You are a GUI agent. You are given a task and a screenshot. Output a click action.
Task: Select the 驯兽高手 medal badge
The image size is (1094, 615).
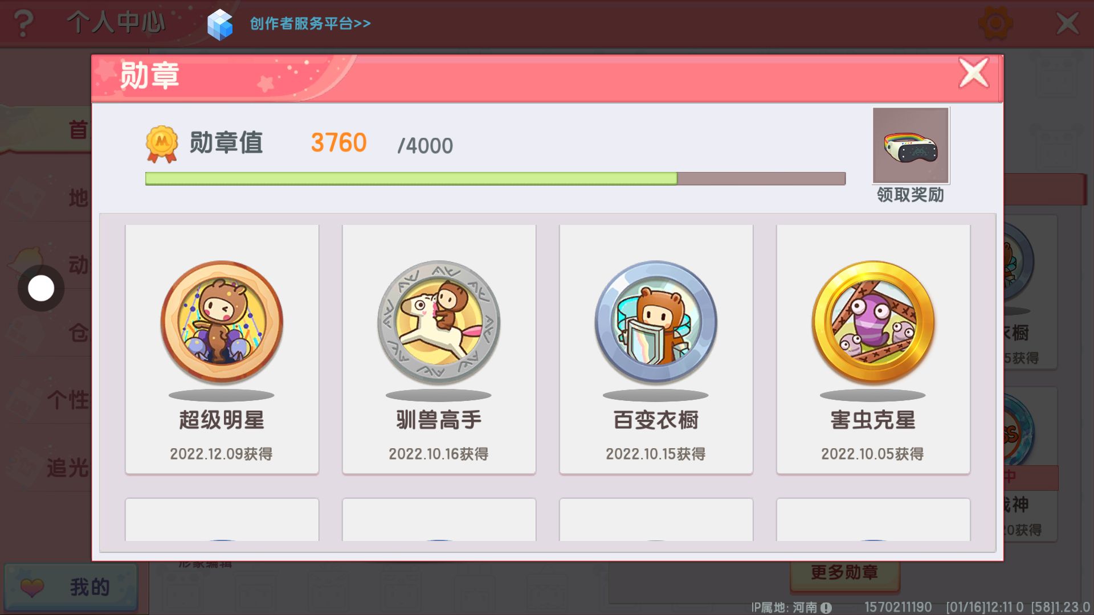439,322
